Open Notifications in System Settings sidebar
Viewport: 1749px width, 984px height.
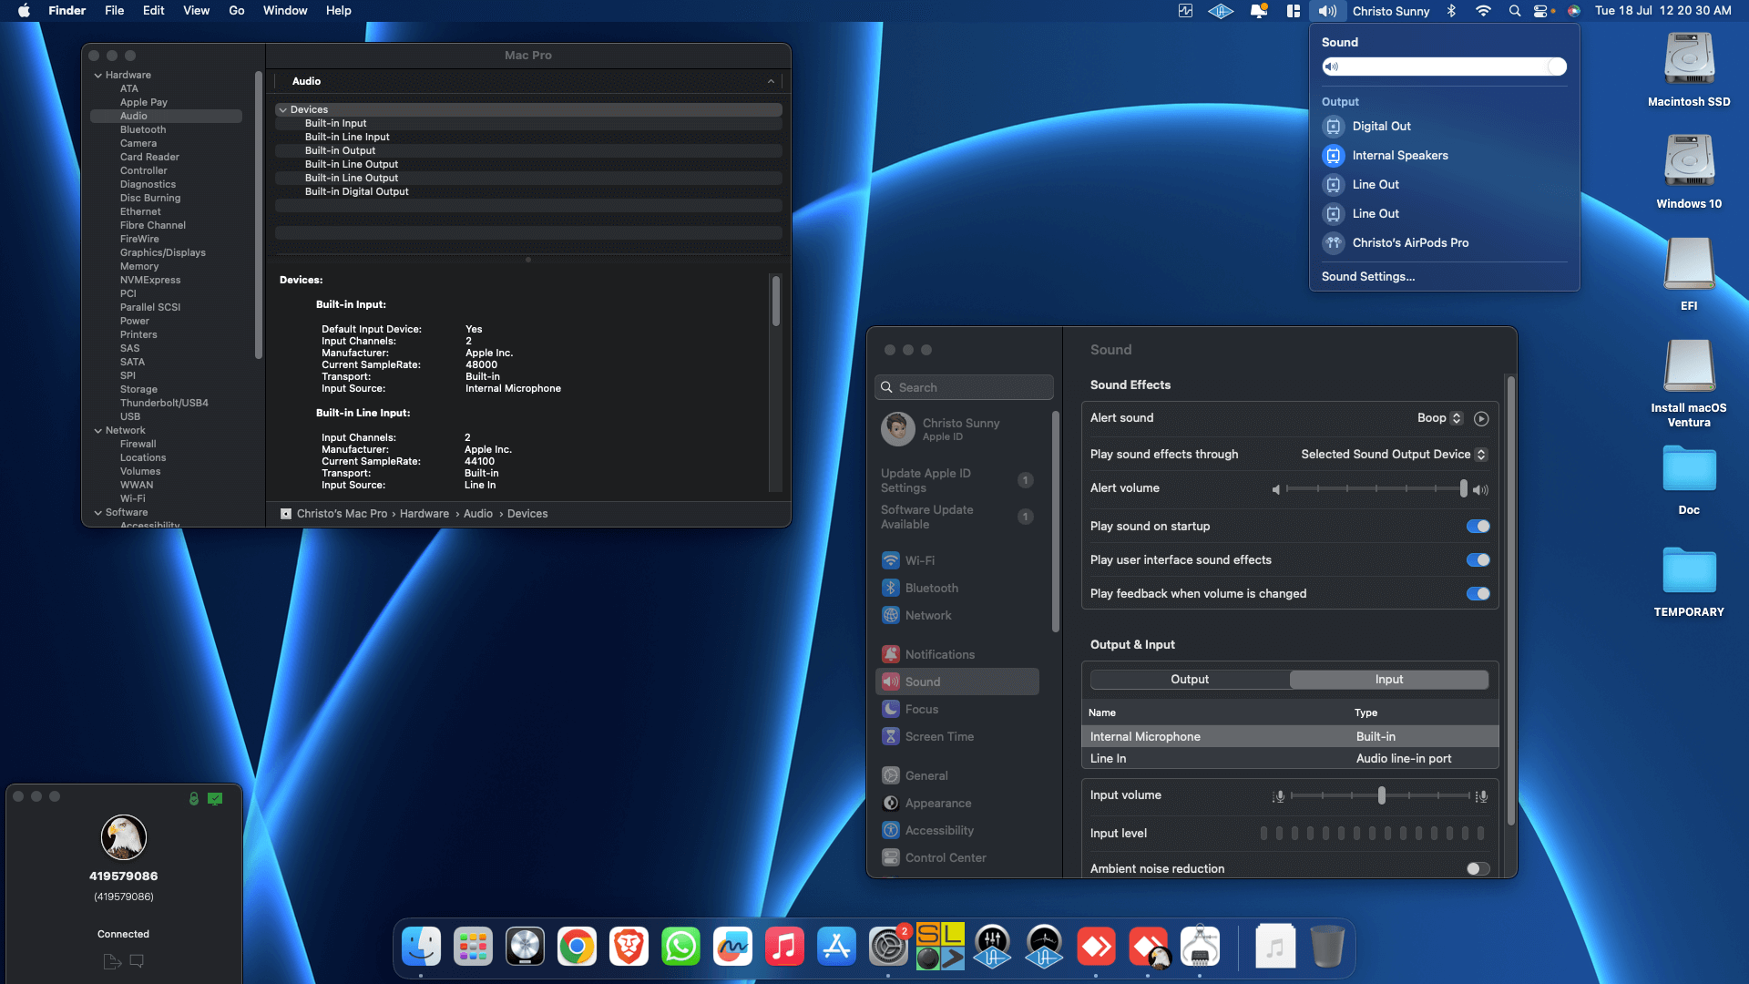point(956,655)
